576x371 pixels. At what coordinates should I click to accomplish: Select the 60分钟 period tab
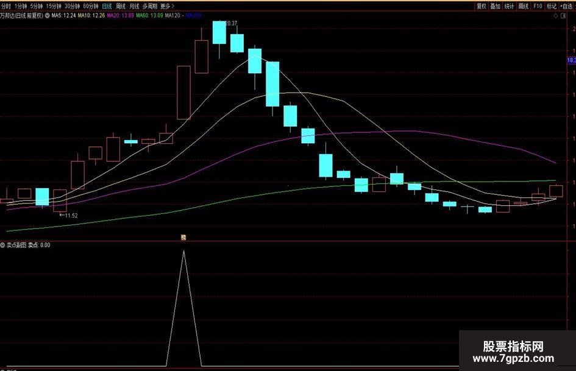pyautogui.click(x=91, y=6)
